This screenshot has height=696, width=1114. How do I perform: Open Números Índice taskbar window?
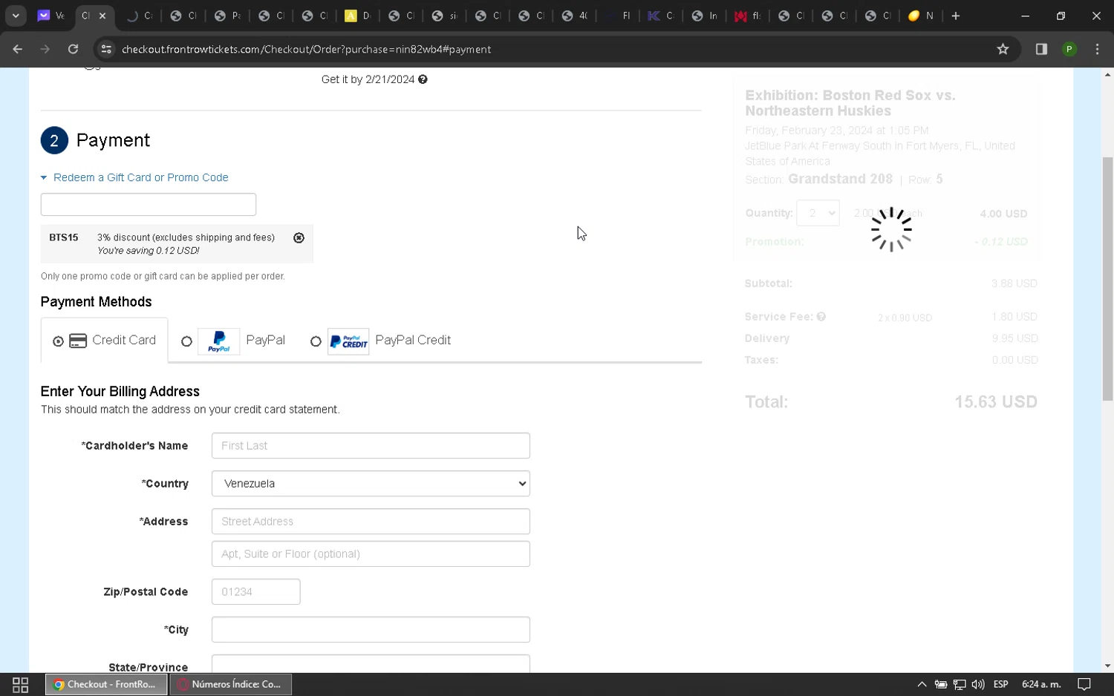pyautogui.click(x=231, y=684)
